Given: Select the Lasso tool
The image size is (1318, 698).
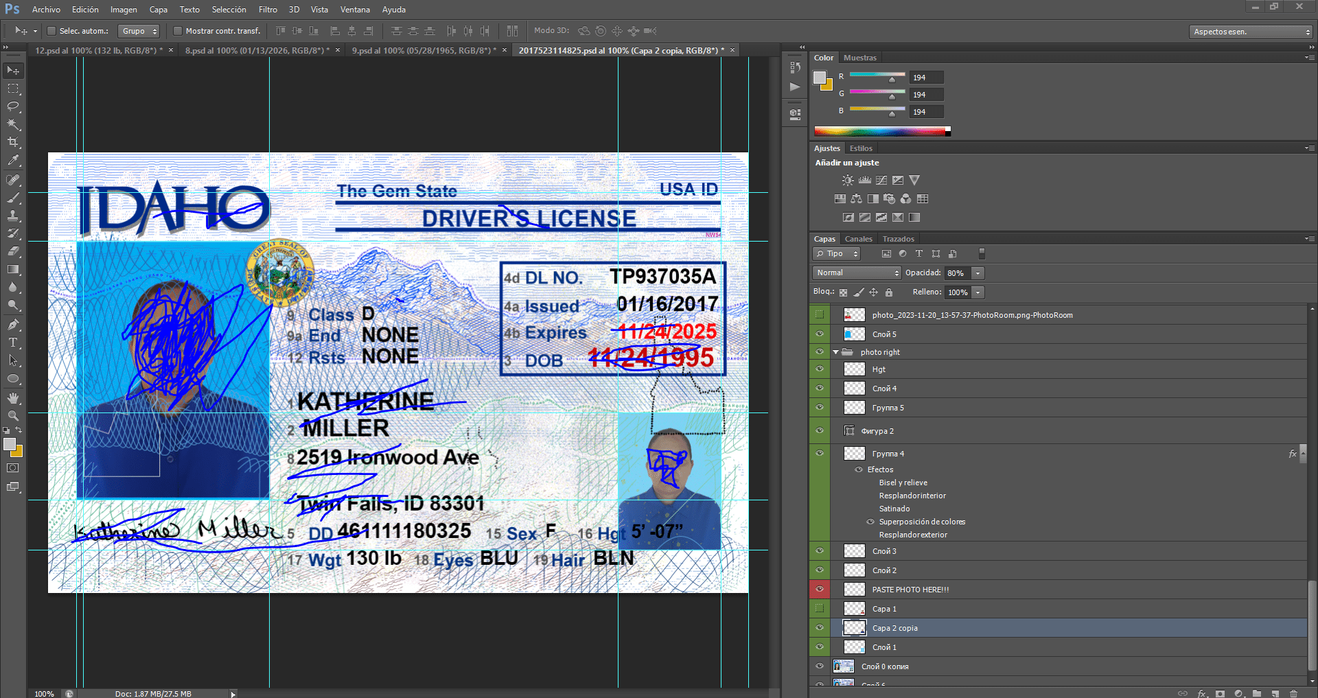Looking at the screenshot, I should (x=13, y=106).
